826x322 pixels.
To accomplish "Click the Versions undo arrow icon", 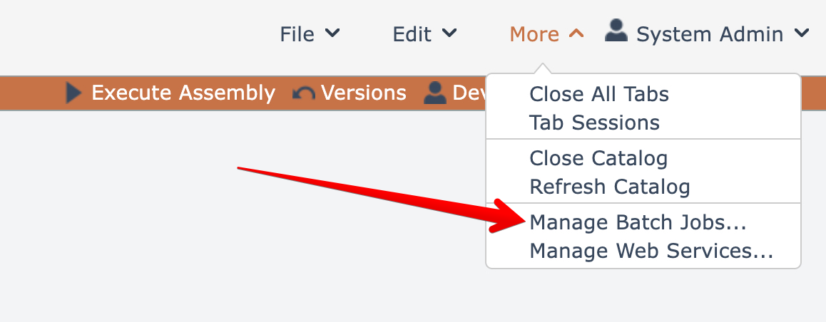I will pyautogui.click(x=304, y=93).
